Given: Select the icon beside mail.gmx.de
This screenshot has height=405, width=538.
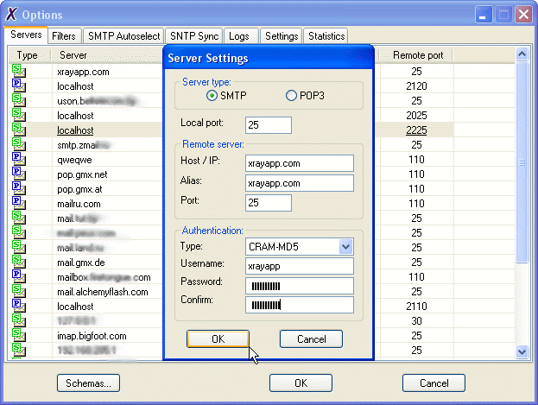Looking at the screenshot, I should coord(19,263).
